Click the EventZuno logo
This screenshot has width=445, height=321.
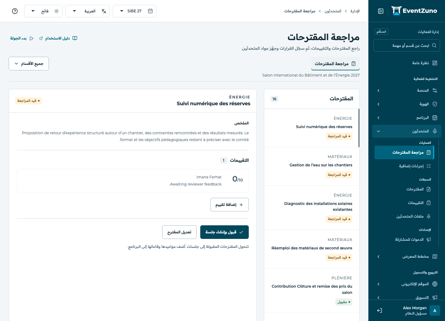(x=414, y=11)
